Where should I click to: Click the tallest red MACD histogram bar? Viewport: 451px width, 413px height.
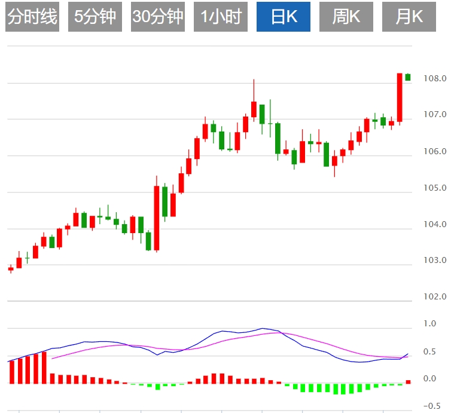point(44,368)
